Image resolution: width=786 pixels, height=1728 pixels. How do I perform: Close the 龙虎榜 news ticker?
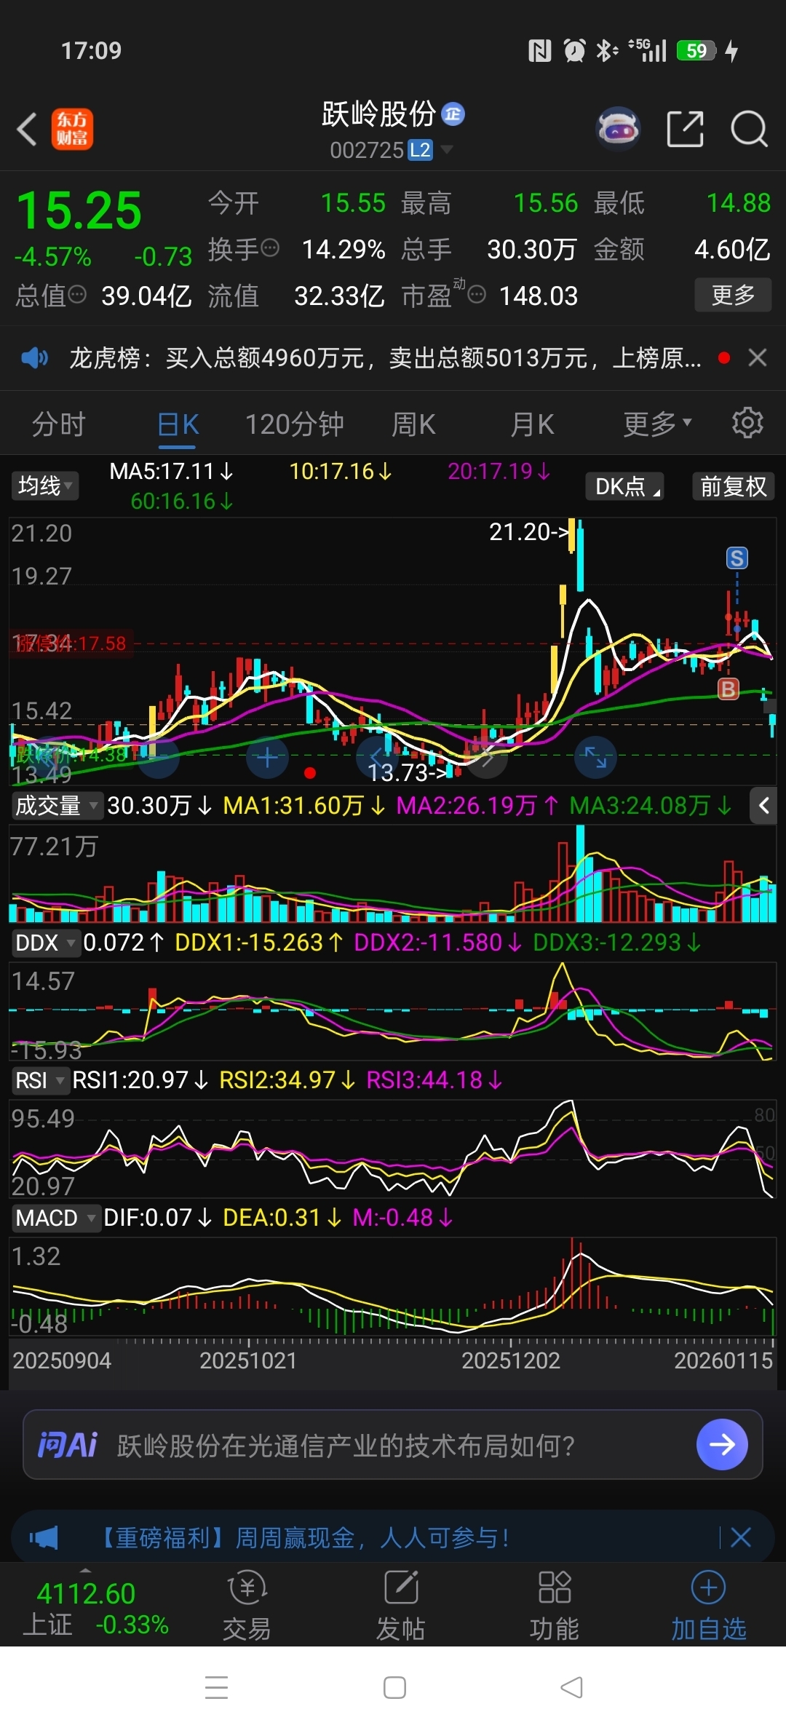click(x=758, y=357)
